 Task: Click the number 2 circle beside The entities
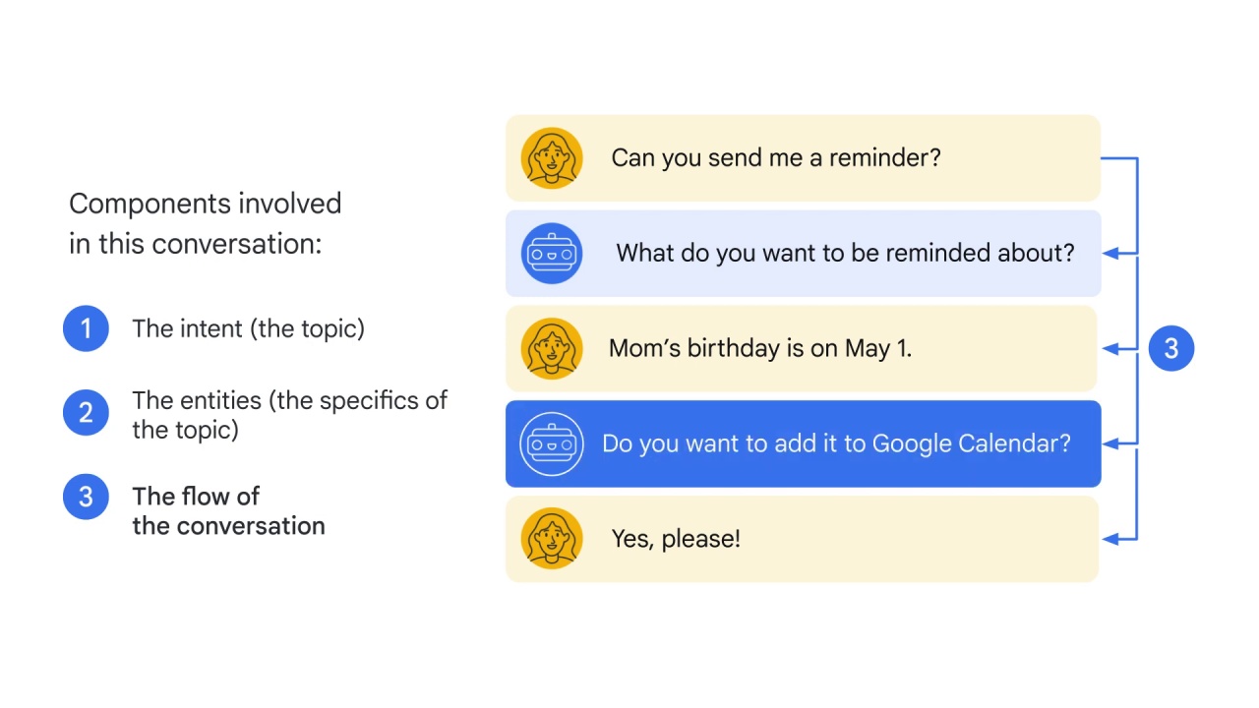point(86,413)
